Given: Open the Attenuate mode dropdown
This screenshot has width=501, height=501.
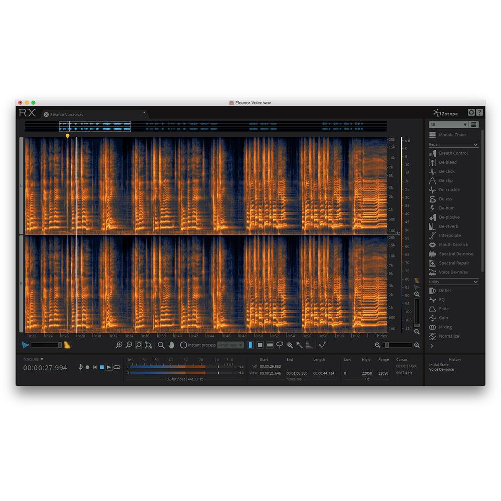Looking at the screenshot, I should [230, 345].
